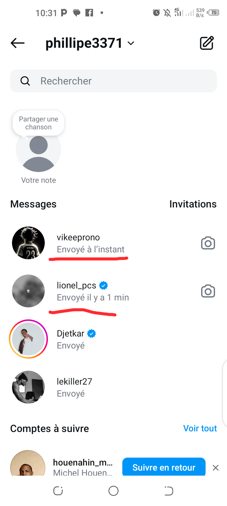The width and height of the screenshot is (227, 506).
Task: View Djetkar's story ring avatar
Action: pos(28,339)
